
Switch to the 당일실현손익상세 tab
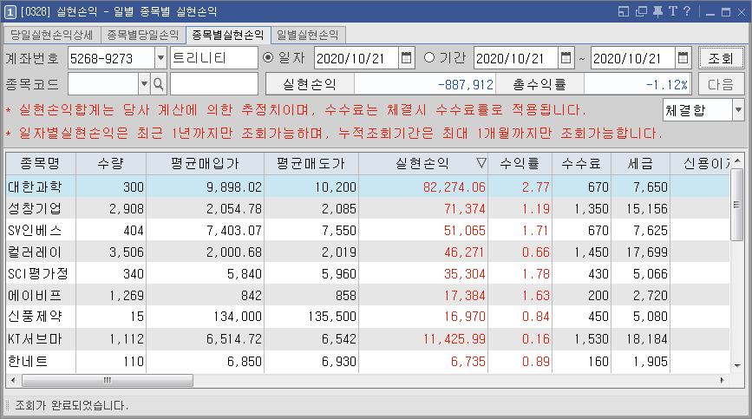52,35
